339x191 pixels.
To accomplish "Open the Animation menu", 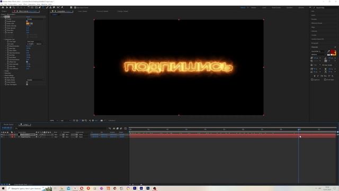I will 32,4.
